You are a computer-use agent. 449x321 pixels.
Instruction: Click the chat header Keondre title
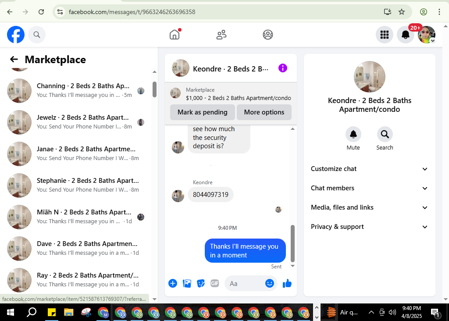tap(231, 69)
